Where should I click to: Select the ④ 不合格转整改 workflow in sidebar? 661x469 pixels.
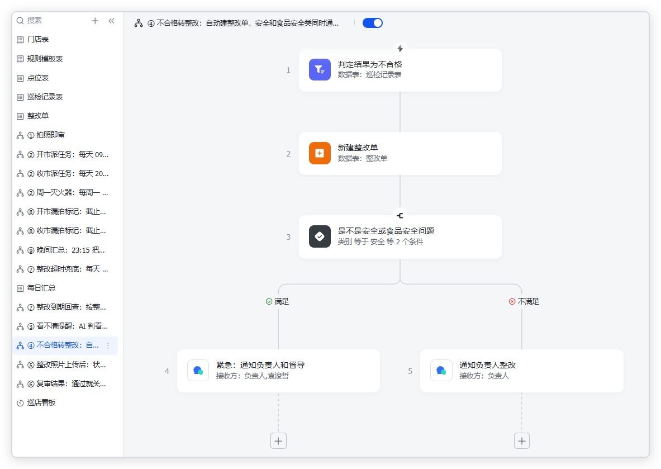pyautogui.click(x=65, y=345)
